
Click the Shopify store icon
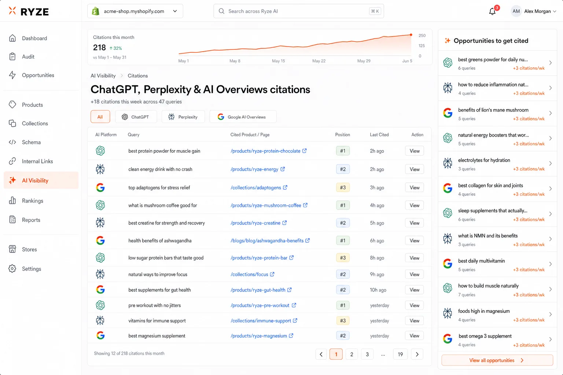(x=96, y=11)
